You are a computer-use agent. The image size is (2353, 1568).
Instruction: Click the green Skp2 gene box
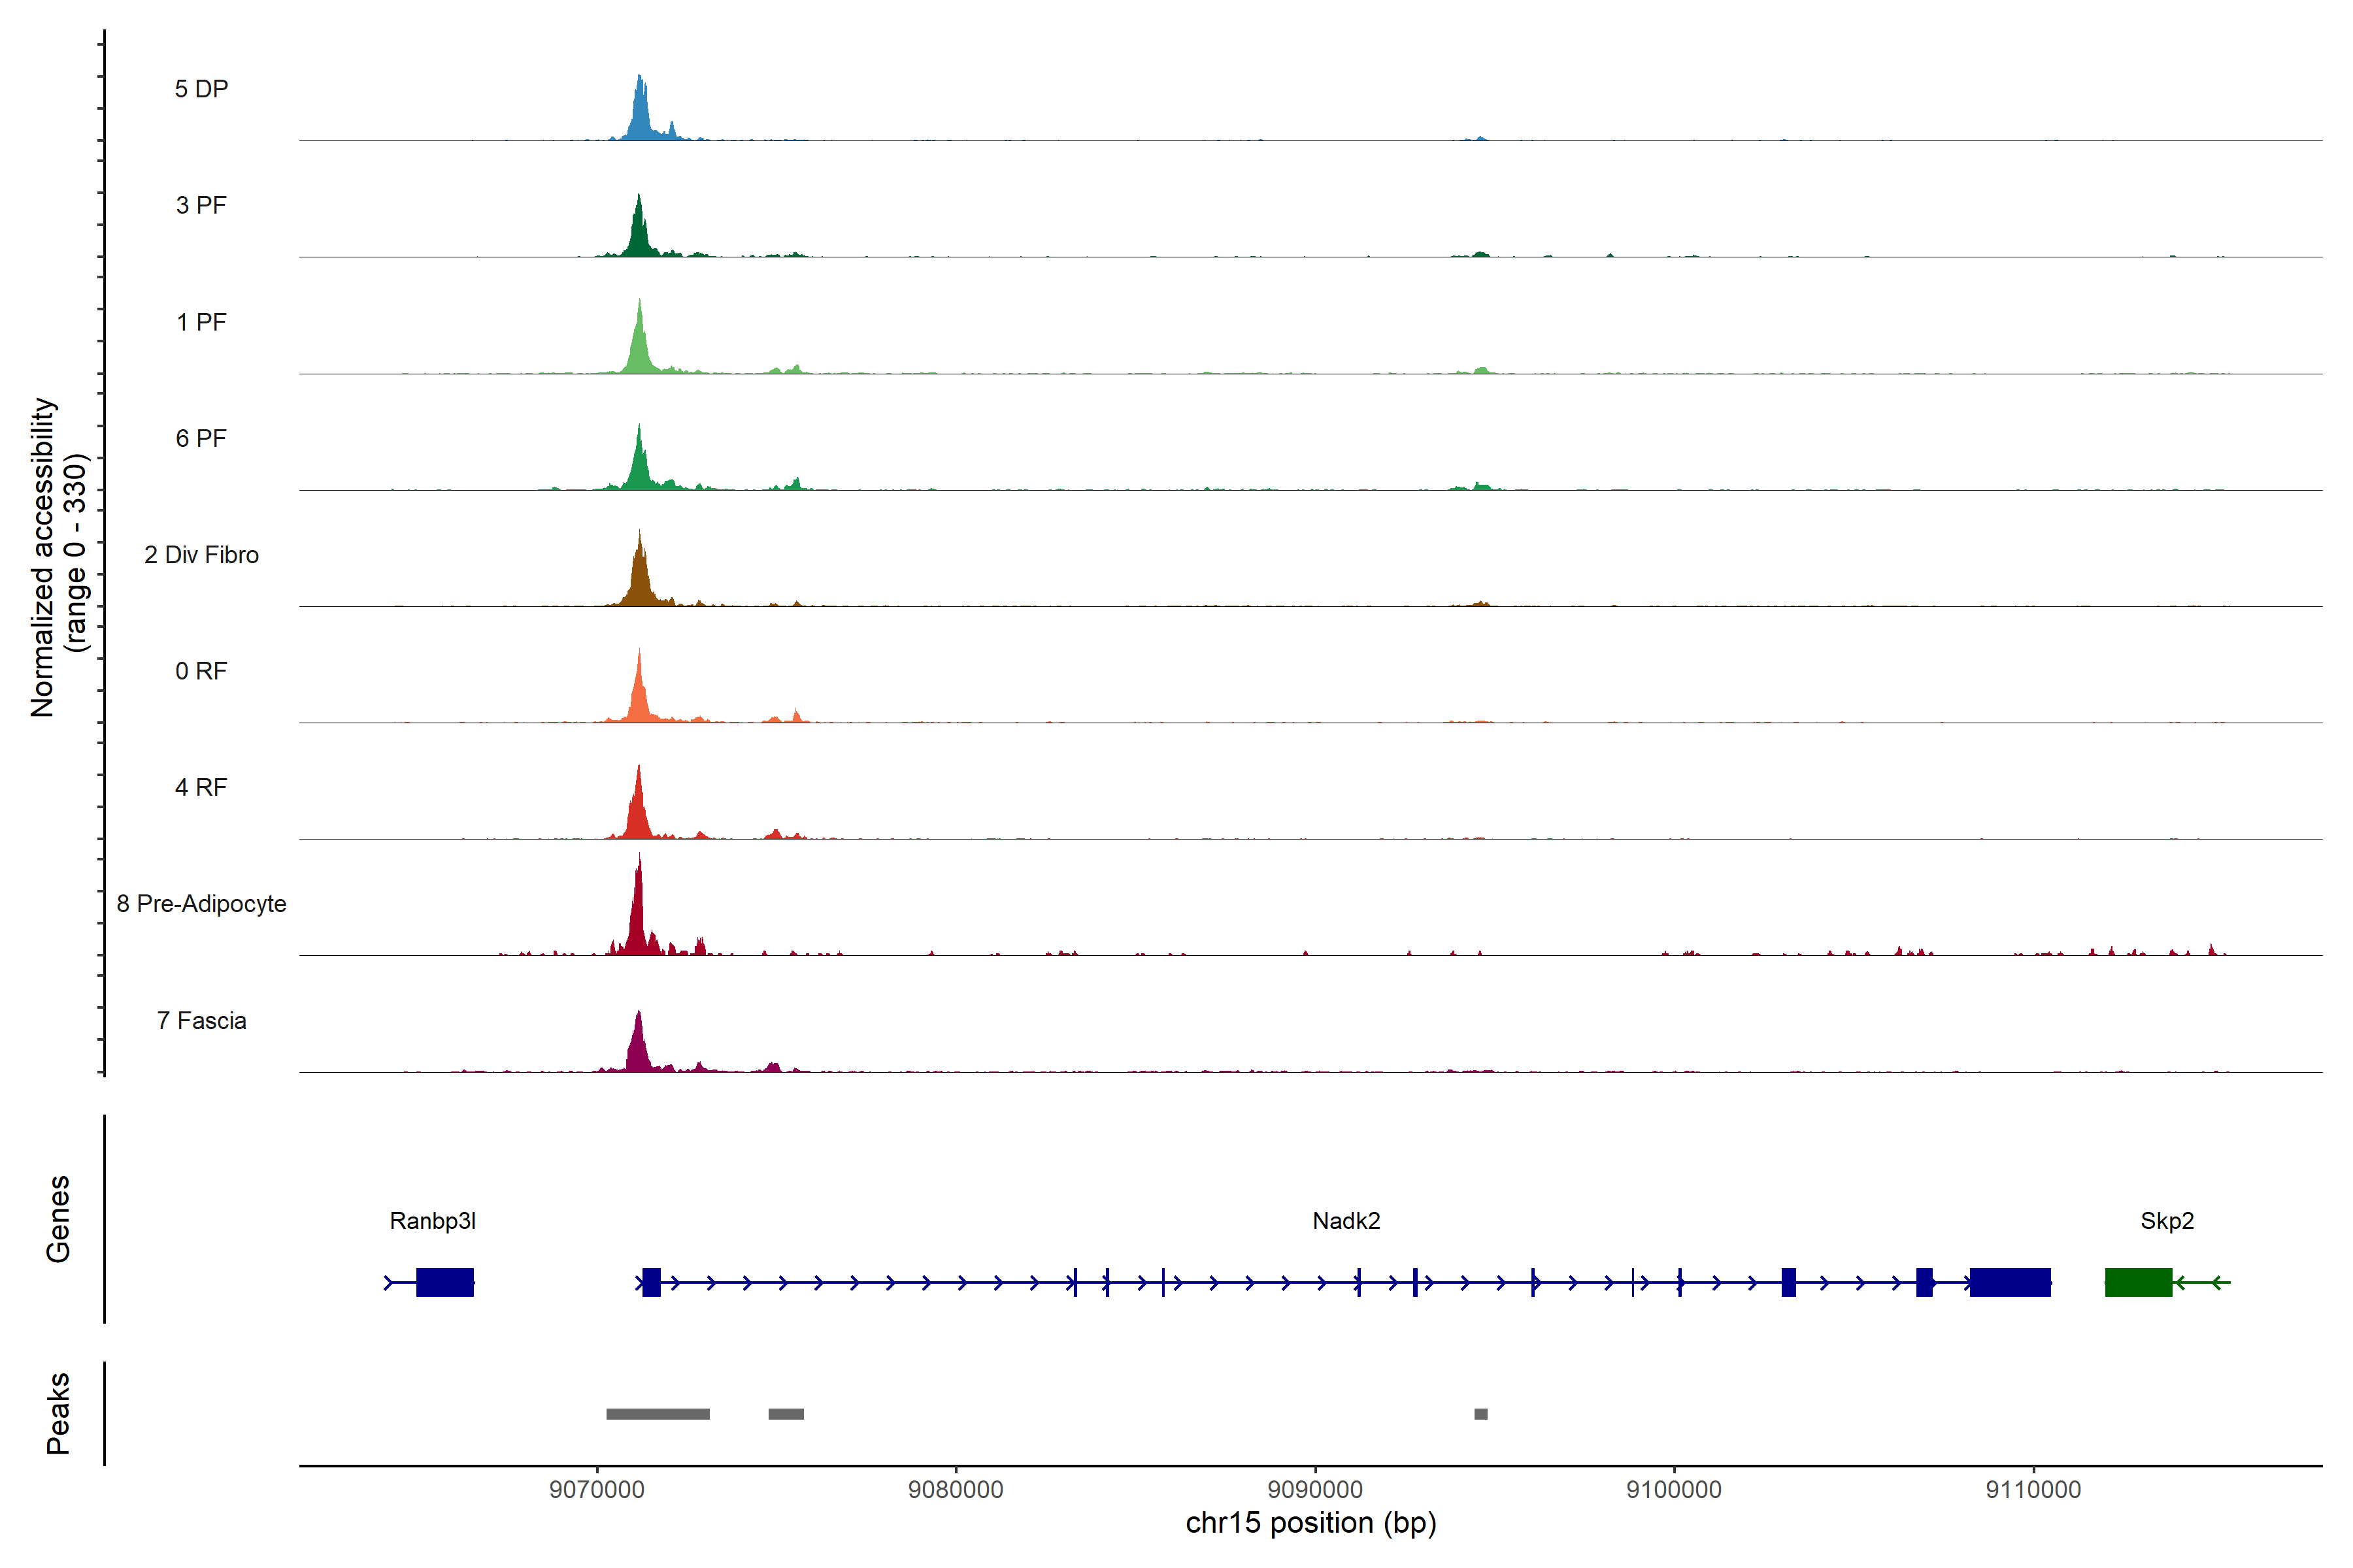[2138, 1282]
